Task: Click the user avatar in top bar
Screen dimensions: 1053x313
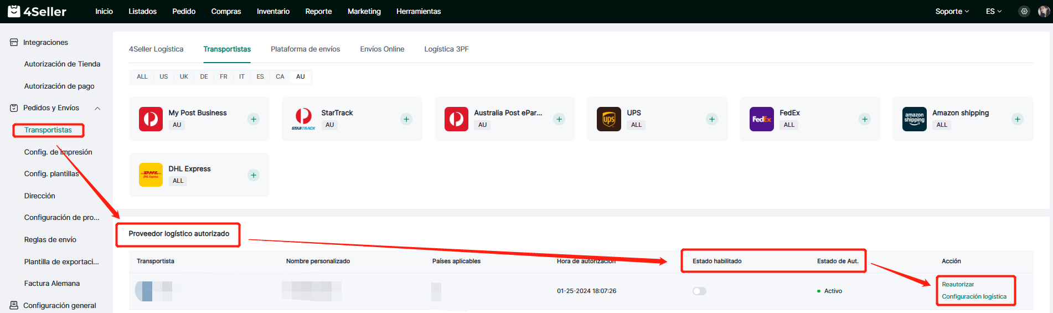Action: coord(1044,12)
